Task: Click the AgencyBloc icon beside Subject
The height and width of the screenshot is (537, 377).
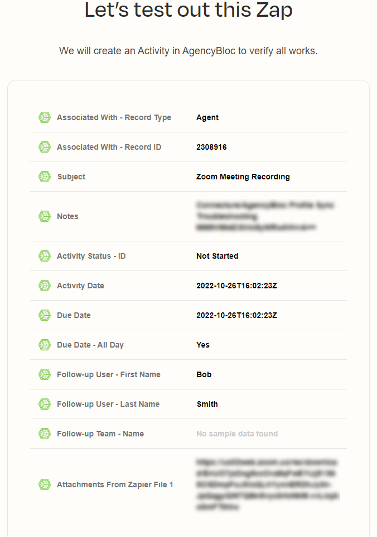Action: (x=45, y=177)
